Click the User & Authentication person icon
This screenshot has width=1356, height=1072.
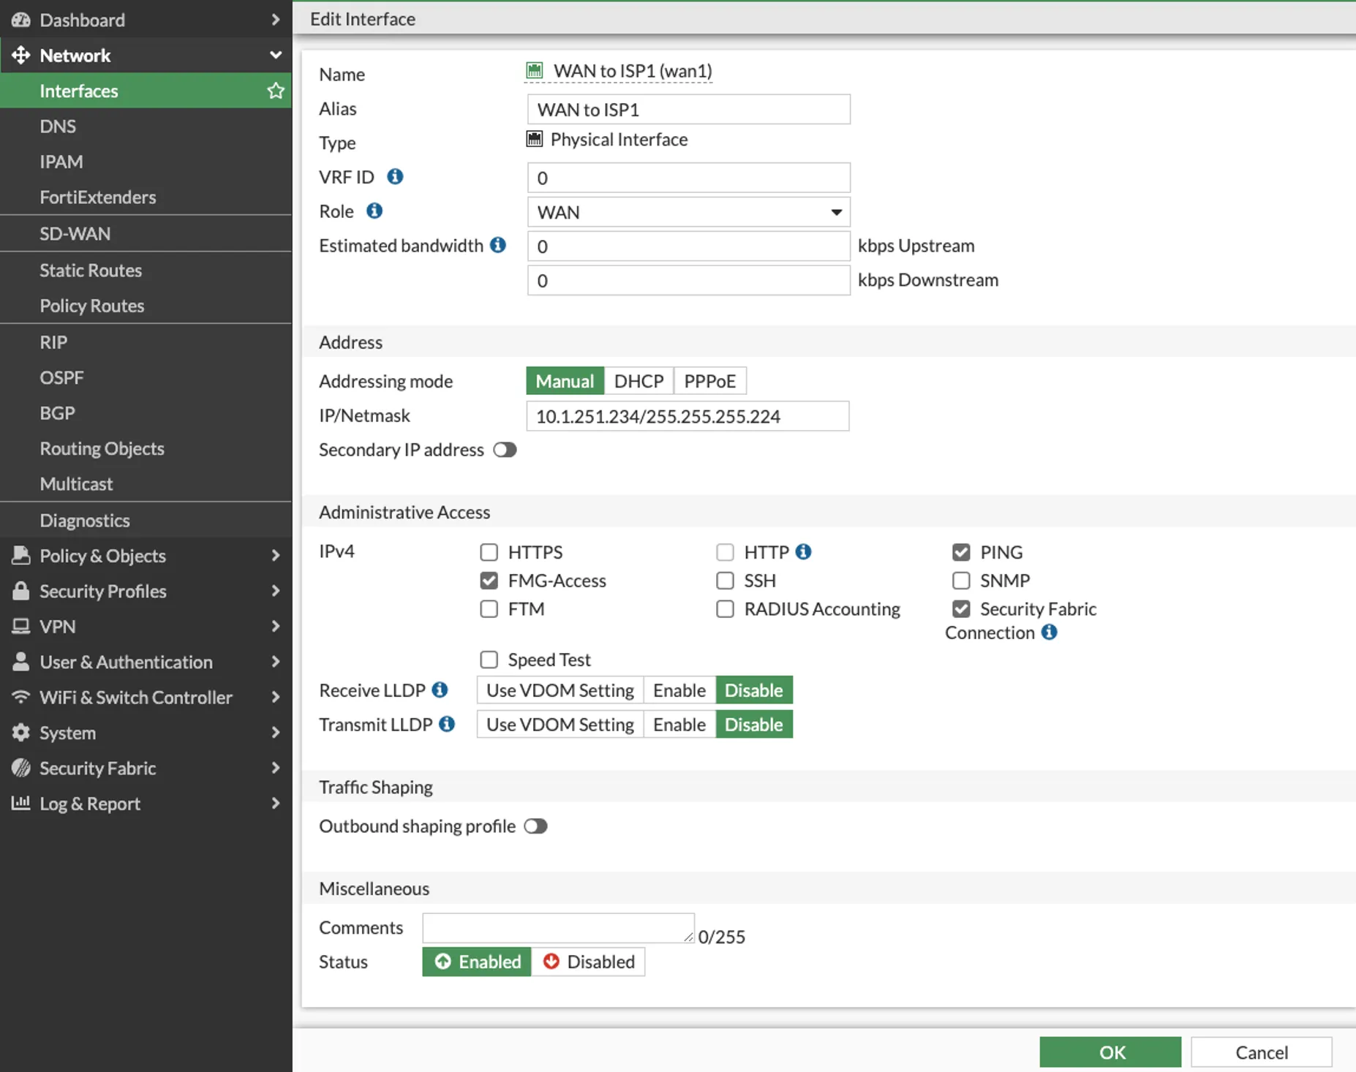click(21, 661)
